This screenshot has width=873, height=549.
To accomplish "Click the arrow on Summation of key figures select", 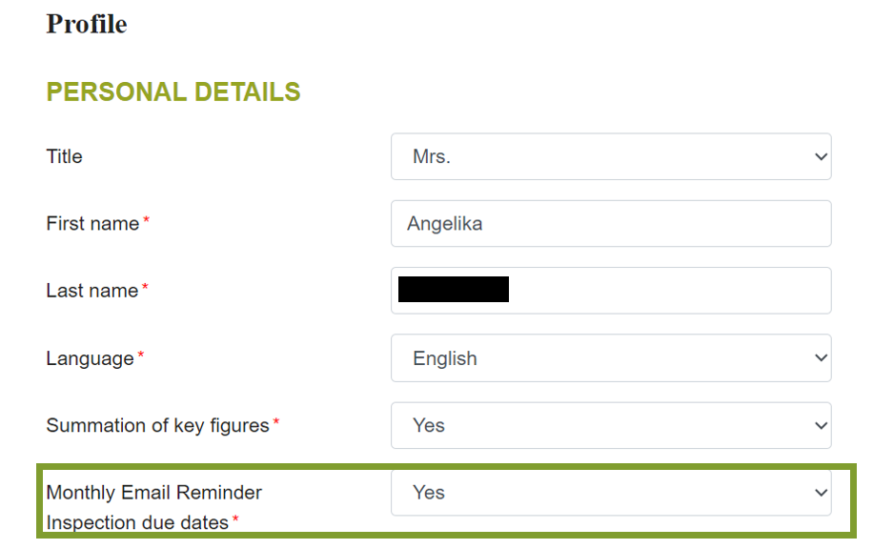I will (x=821, y=425).
